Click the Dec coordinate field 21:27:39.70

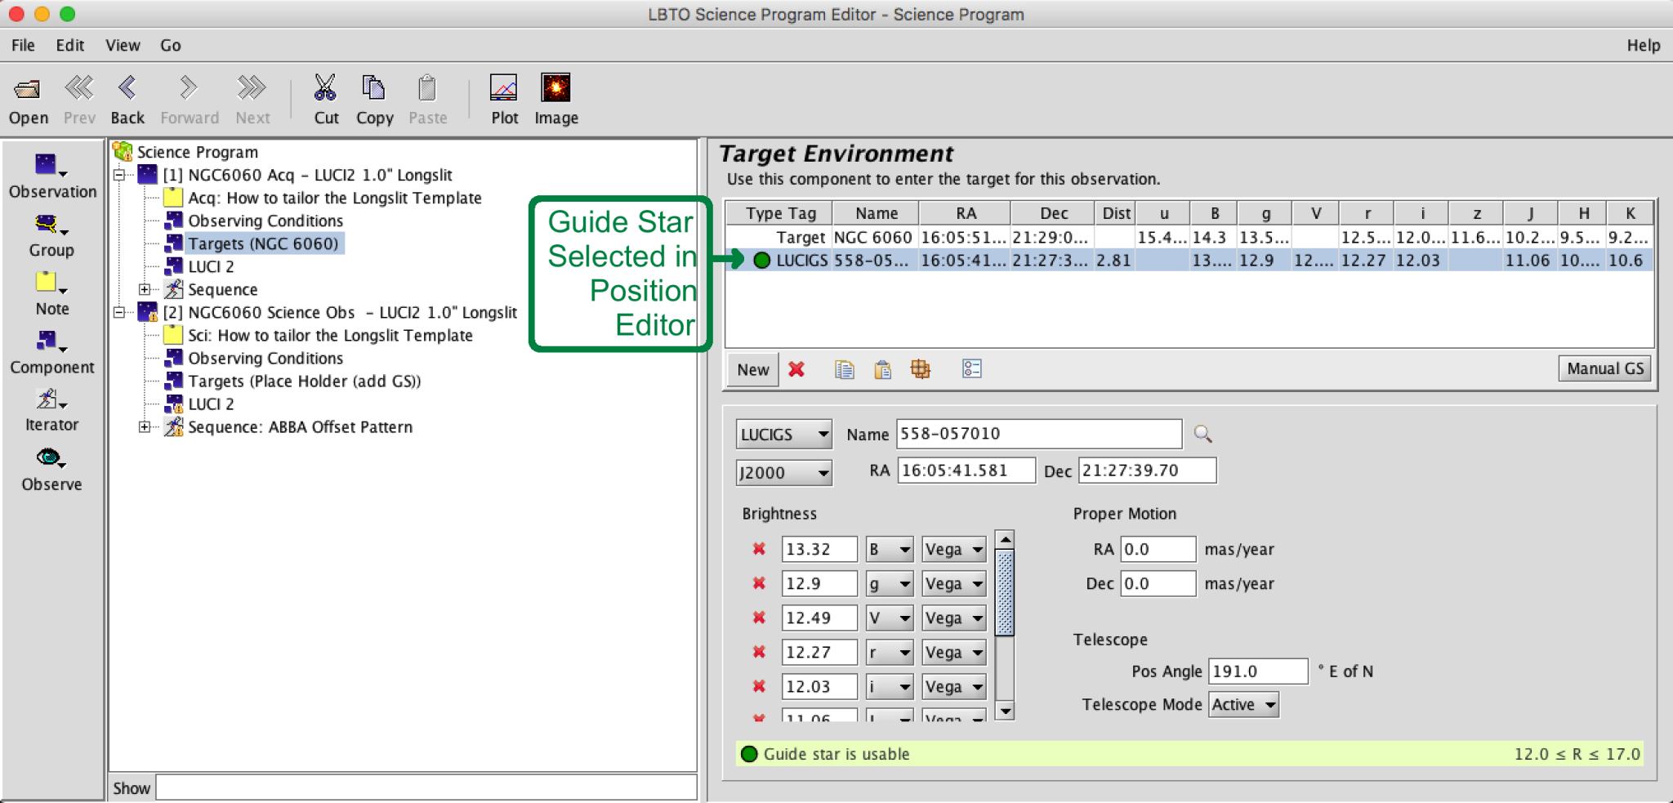pyautogui.click(x=1147, y=471)
